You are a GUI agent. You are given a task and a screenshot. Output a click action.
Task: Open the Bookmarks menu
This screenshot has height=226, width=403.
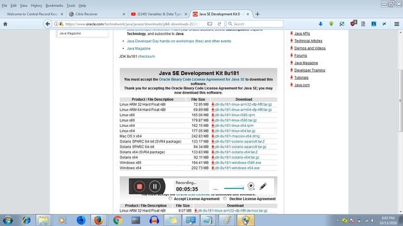tap(54, 6)
